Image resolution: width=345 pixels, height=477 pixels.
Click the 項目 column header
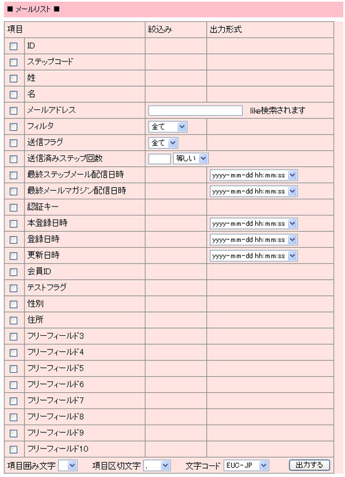pyautogui.click(x=15, y=30)
